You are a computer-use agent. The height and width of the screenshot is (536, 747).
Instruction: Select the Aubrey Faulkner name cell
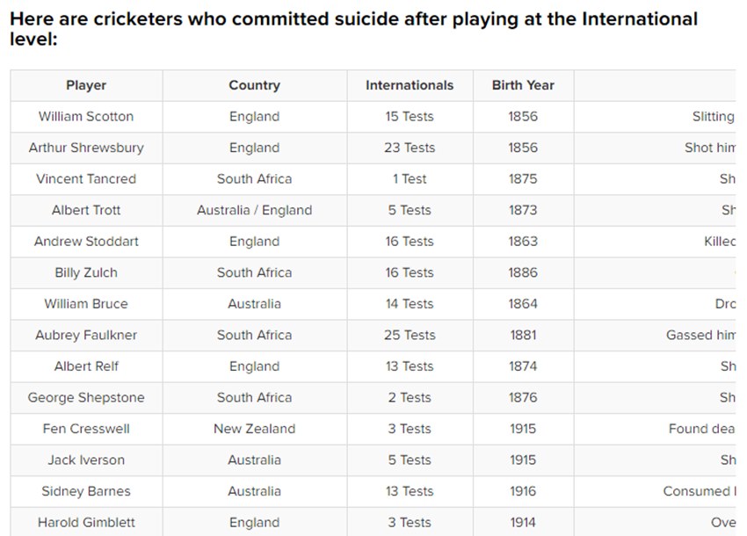pyautogui.click(x=86, y=335)
